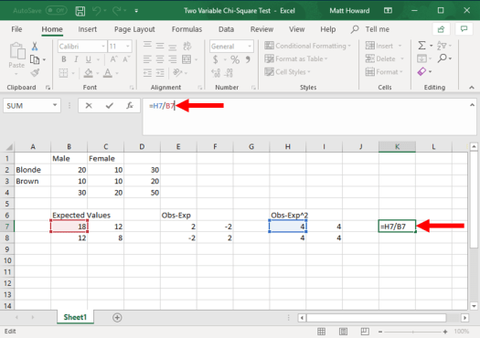Click the Save icon in title bar
Screen dimensions: 480x338
tap(80, 11)
